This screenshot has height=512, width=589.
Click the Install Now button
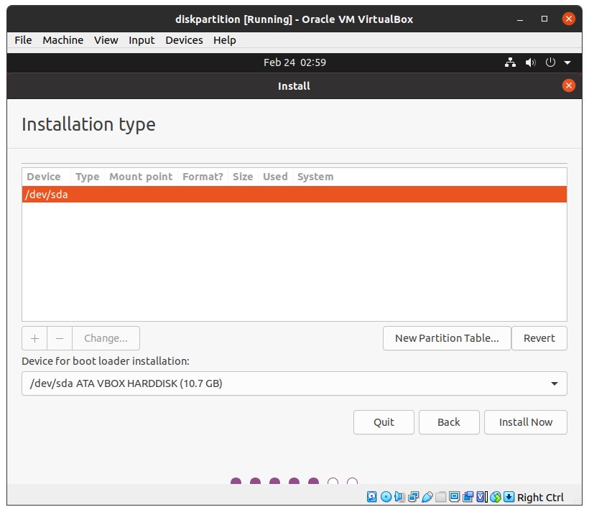tap(526, 422)
